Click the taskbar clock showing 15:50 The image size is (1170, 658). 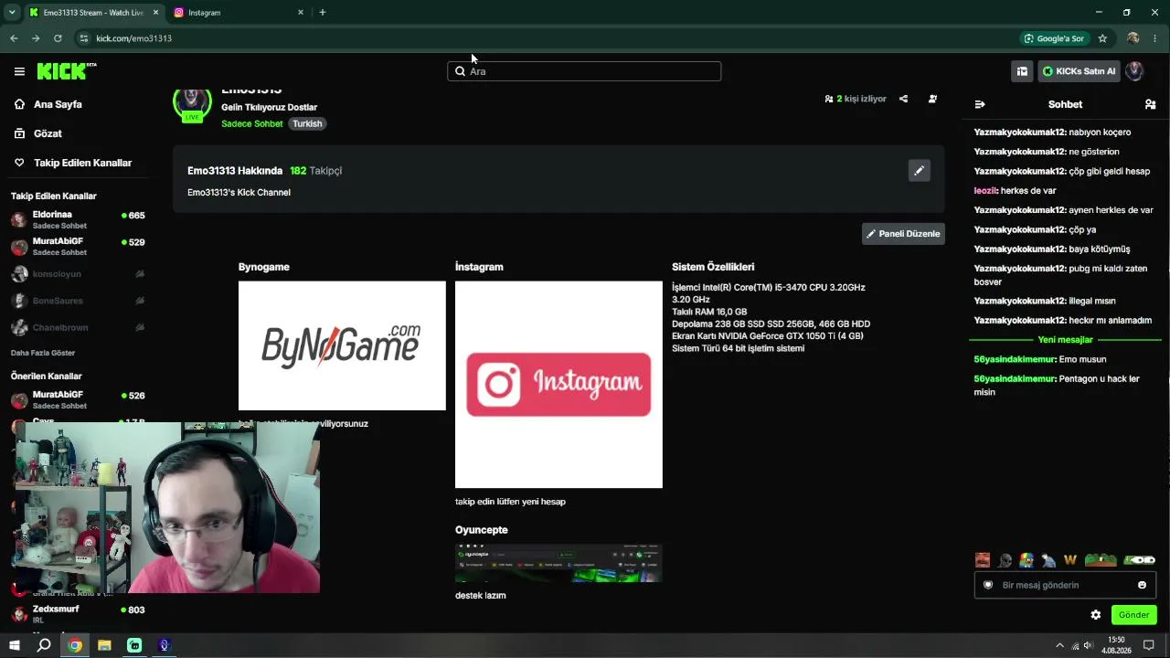click(1116, 645)
